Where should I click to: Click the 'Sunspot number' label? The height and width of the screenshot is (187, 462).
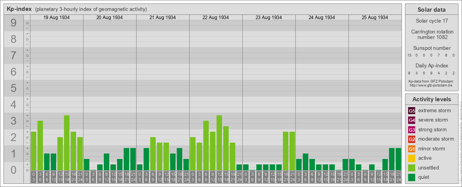pos(432,48)
